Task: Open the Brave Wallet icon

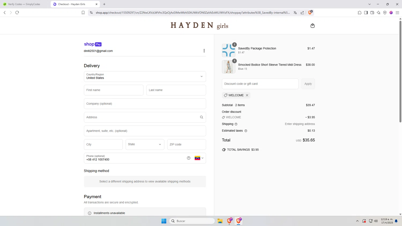Action: [x=372, y=13]
